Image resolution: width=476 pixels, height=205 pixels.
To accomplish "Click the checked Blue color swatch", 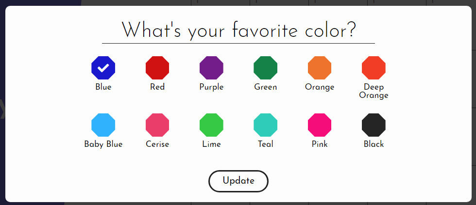I will pyautogui.click(x=103, y=68).
